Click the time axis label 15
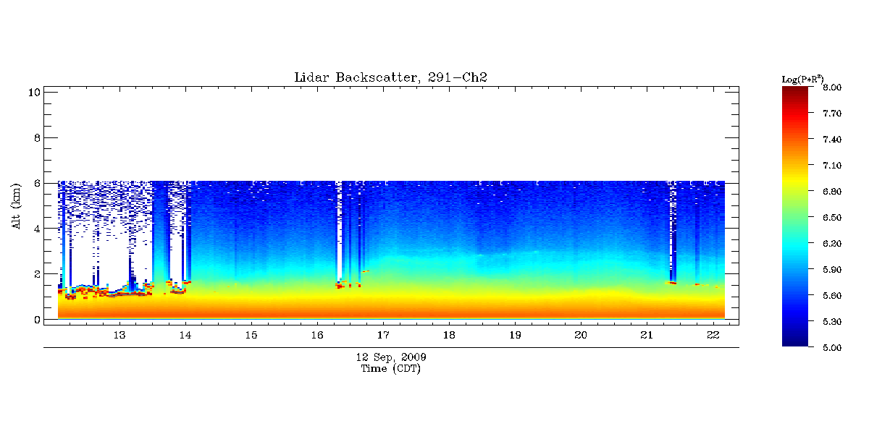The image size is (869, 434). pos(251,336)
